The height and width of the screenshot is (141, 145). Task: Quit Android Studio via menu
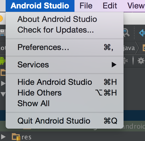pos(65,121)
